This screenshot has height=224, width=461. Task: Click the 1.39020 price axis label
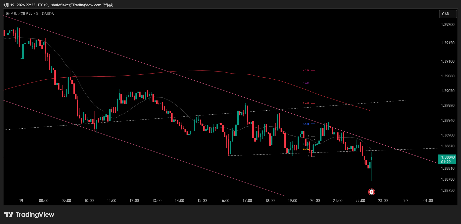pos(448,91)
